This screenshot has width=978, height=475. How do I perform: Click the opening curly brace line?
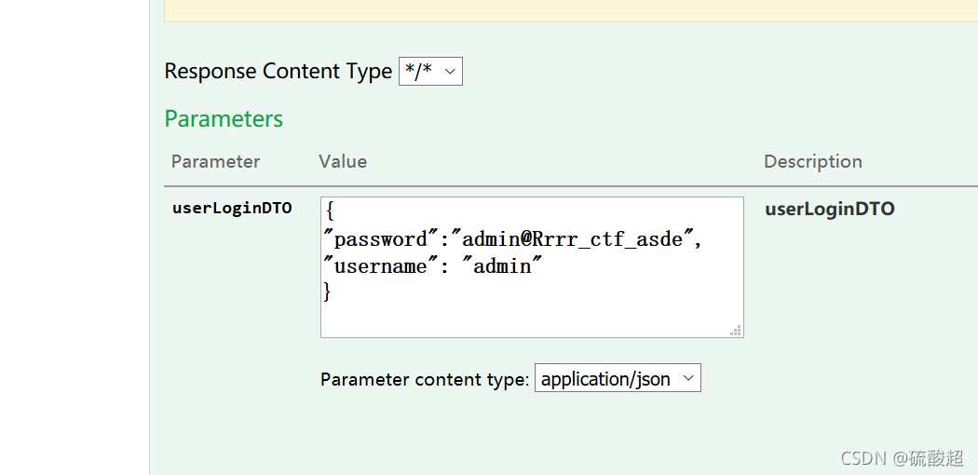pyautogui.click(x=331, y=212)
